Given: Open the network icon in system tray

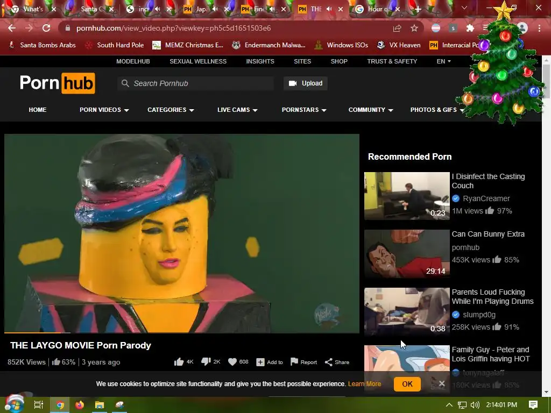Looking at the screenshot, I should tap(462, 405).
